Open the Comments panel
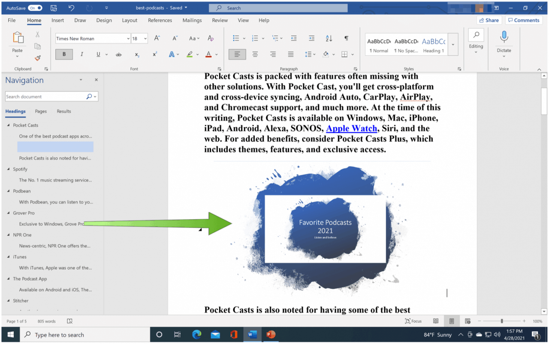Screen dimensions: 549x344 pyautogui.click(x=524, y=20)
